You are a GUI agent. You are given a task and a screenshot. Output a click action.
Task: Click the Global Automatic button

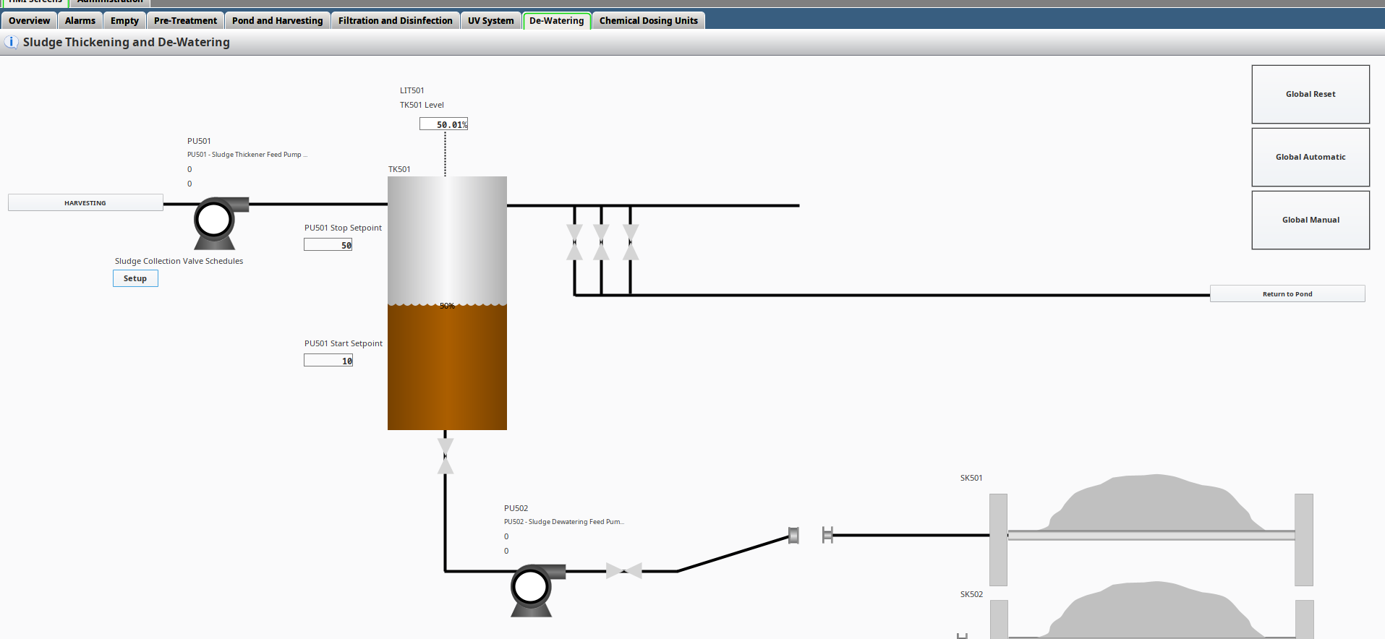[1311, 158]
